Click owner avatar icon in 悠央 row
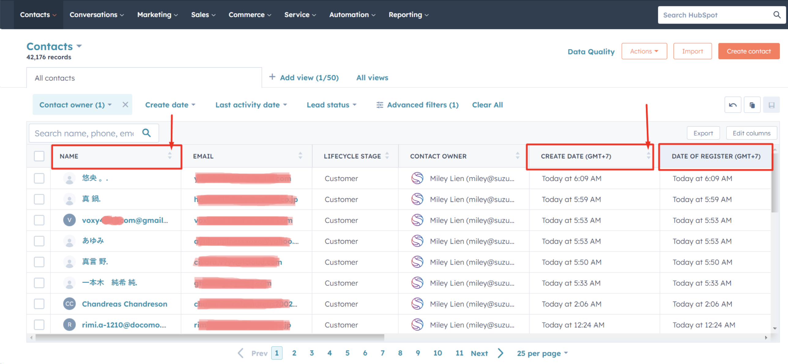This screenshot has height=364, width=788. [x=417, y=178]
